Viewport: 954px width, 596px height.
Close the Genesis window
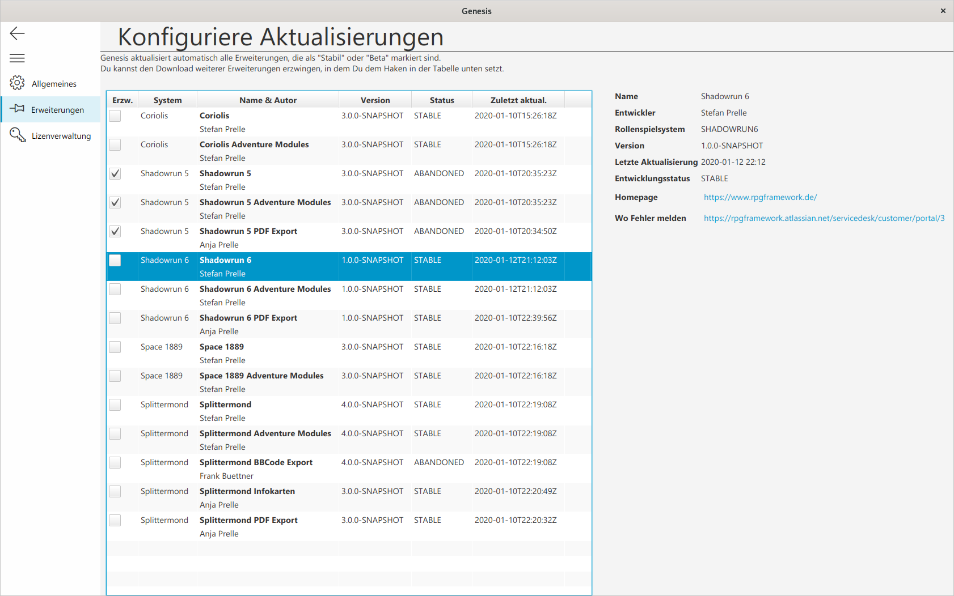pyautogui.click(x=943, y=11)
